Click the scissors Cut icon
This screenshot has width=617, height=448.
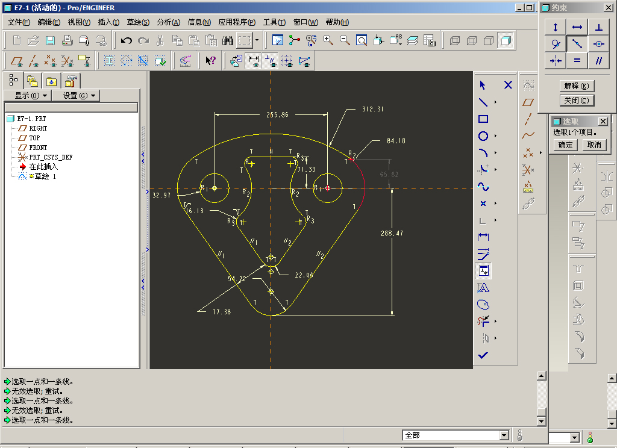(160, 40)
